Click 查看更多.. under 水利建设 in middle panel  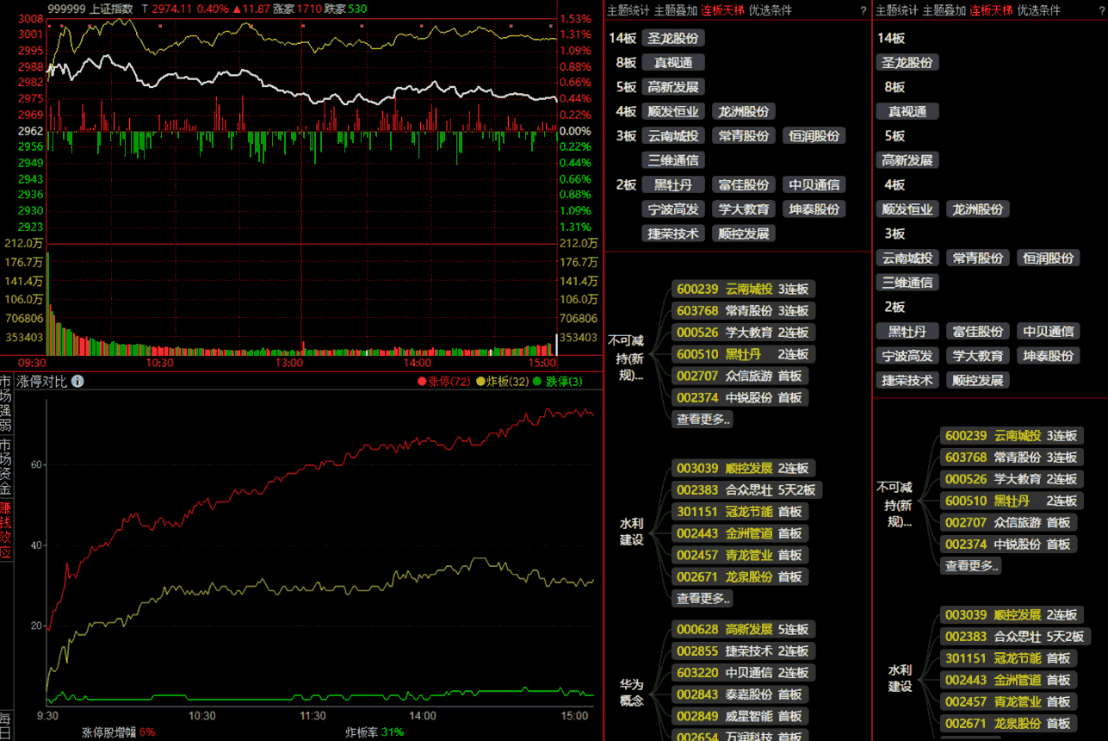[703, 598]
